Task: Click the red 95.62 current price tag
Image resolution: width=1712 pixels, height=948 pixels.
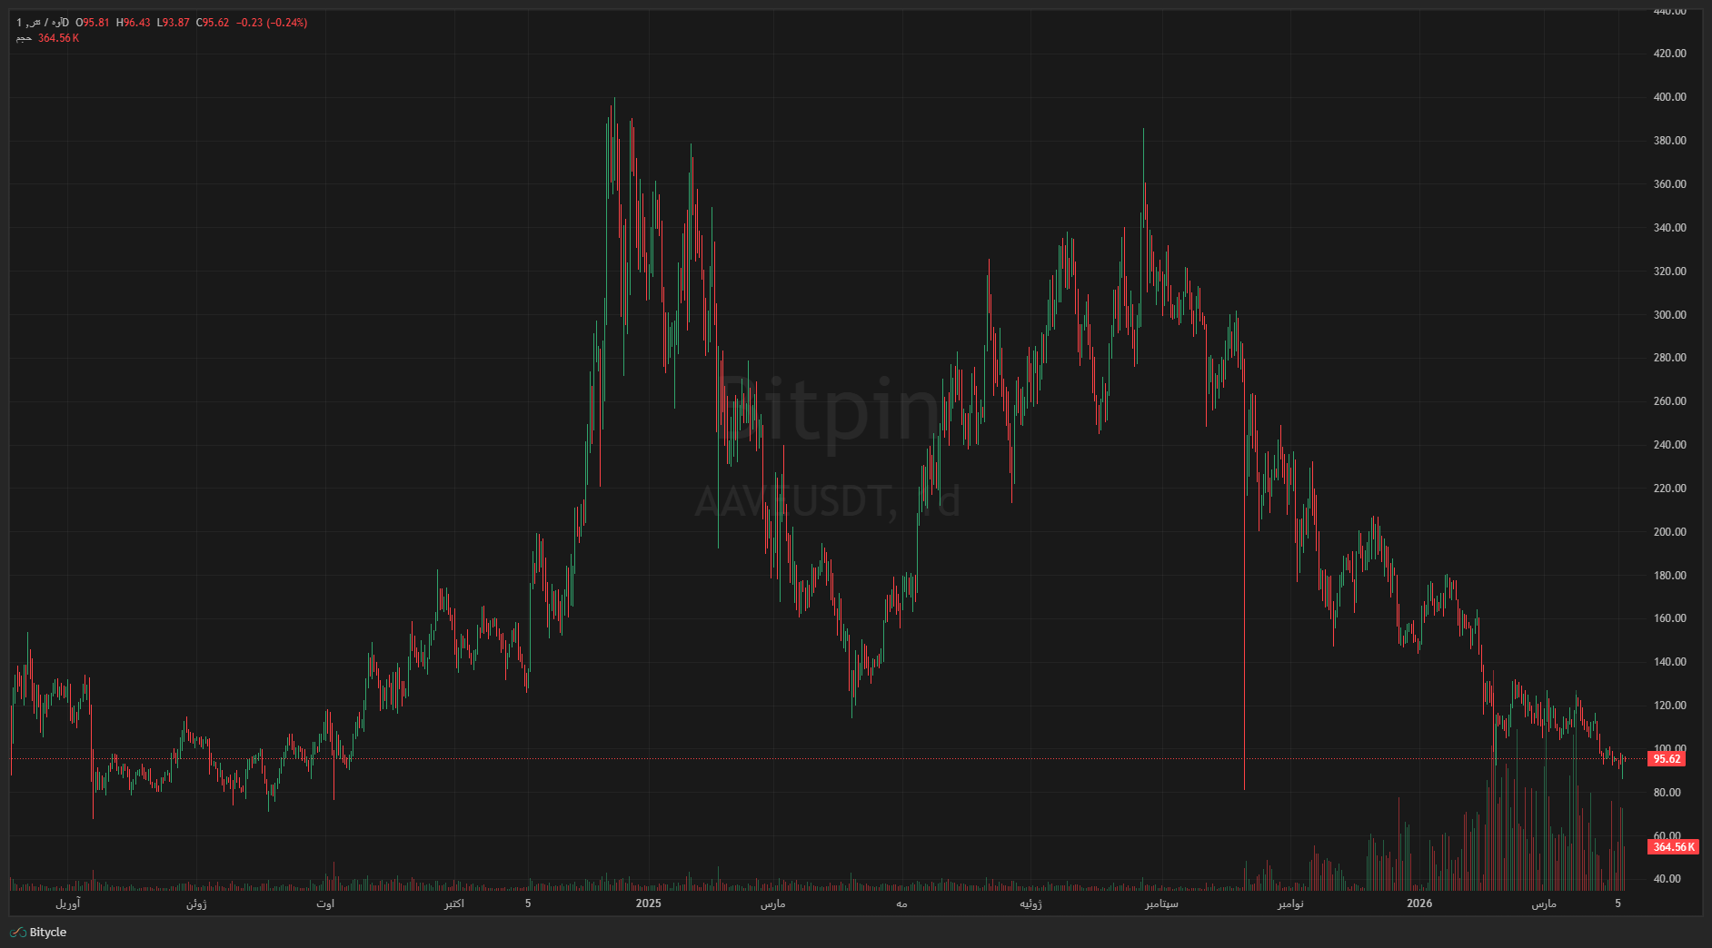Action: 1666,759
